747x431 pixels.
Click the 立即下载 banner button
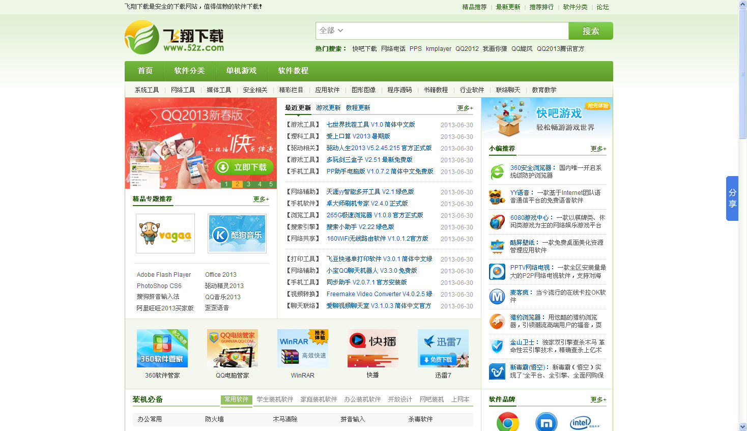[244, 167]
